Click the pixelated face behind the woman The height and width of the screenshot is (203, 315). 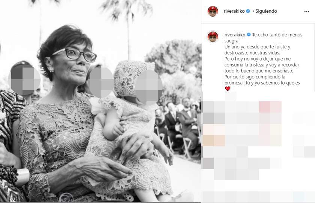tap(101, 82)
